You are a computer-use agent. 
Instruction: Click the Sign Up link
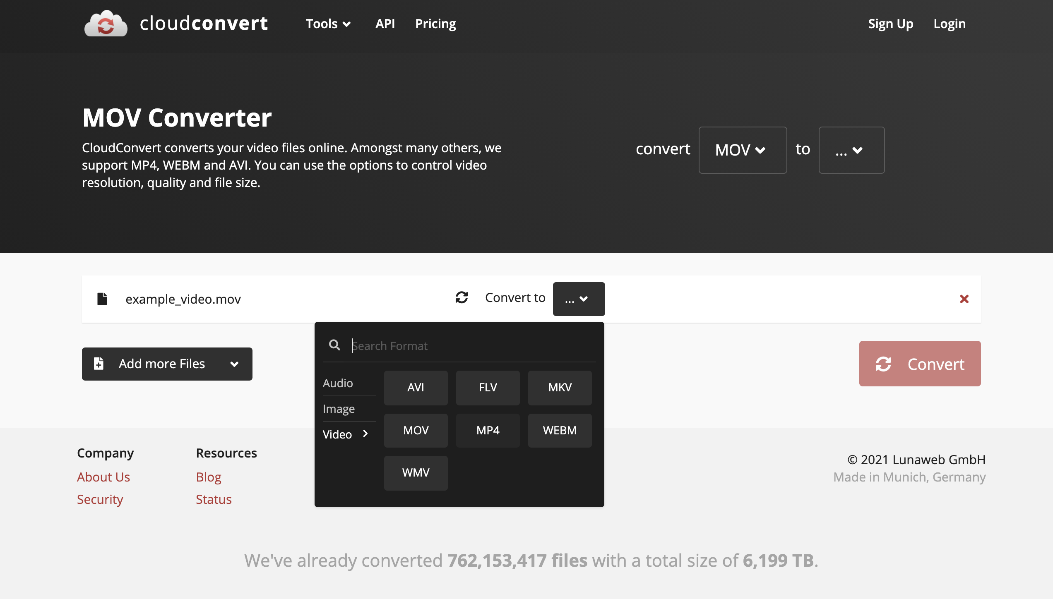891,24
